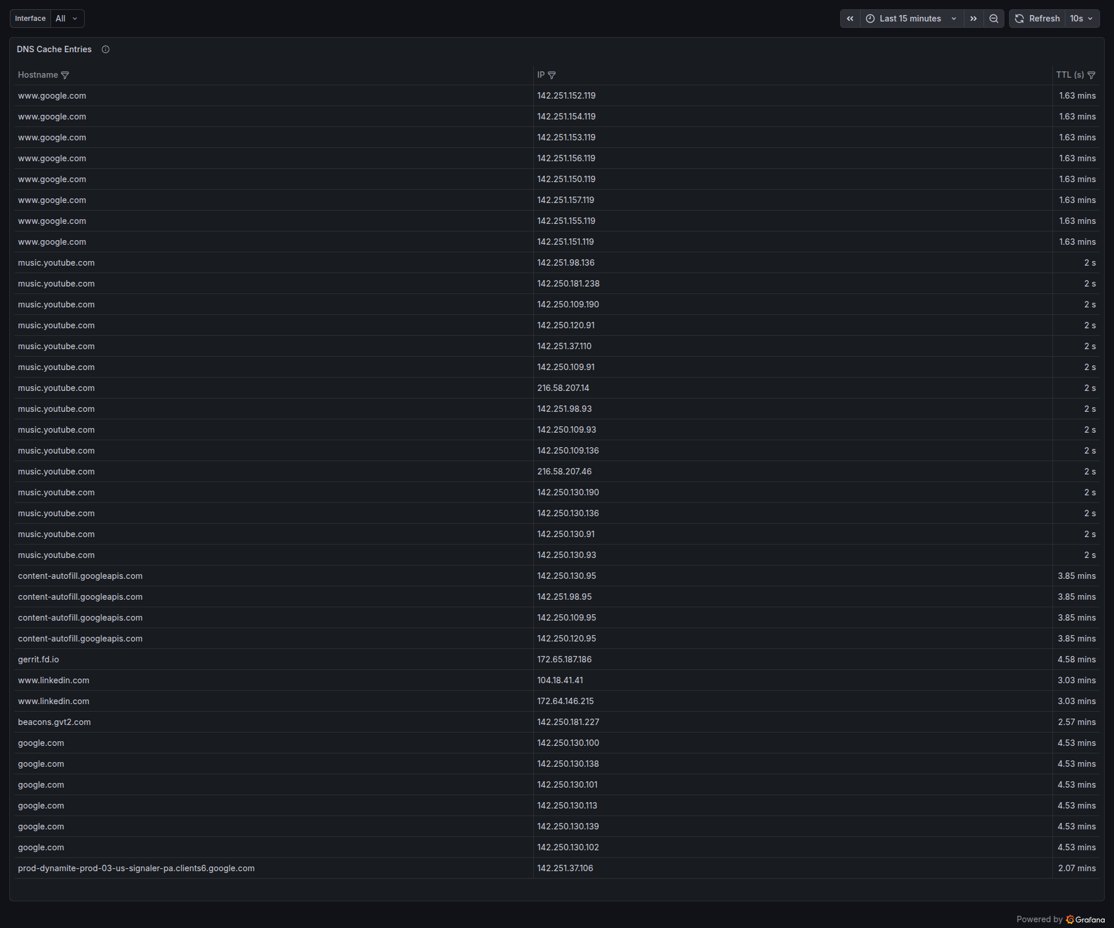
Task: Click the circular refresh arrows icon
Action: [x=1019, y=18]
